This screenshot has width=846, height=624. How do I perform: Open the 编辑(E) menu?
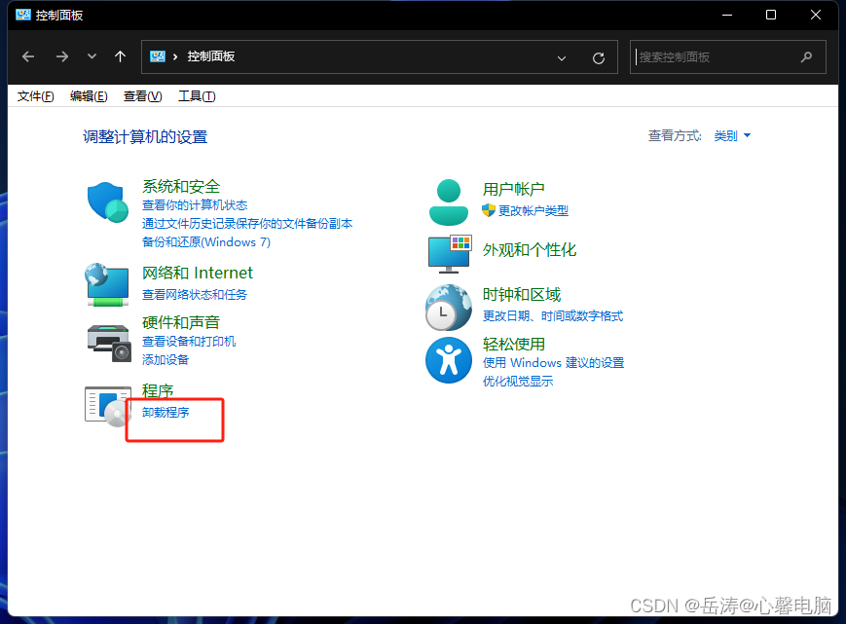(89, 96)
